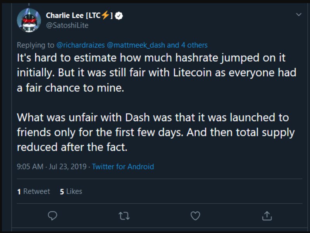Open the Jul 23, 2019 timestamp link
The image size is (310, 233).
coord(67,166)
